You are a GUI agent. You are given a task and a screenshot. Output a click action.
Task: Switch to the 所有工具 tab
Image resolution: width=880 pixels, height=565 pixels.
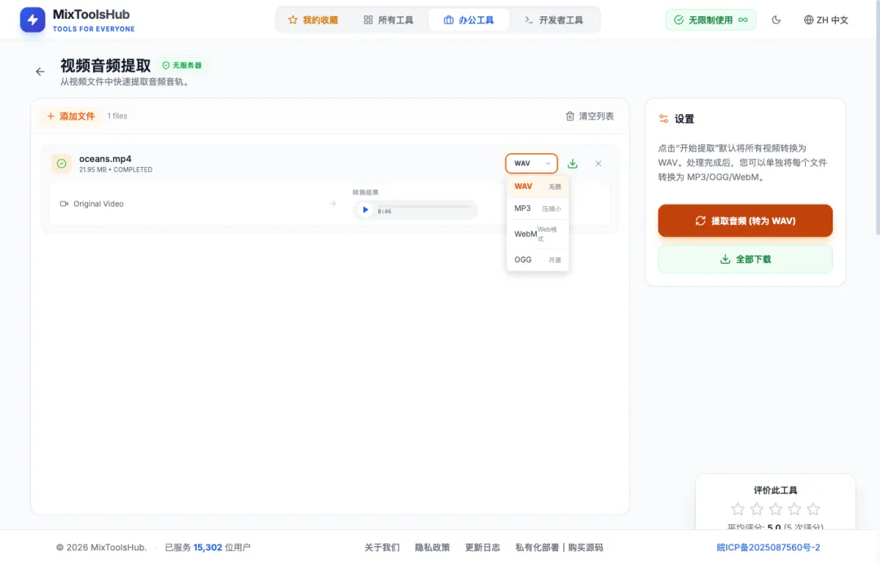click(388, 20)
